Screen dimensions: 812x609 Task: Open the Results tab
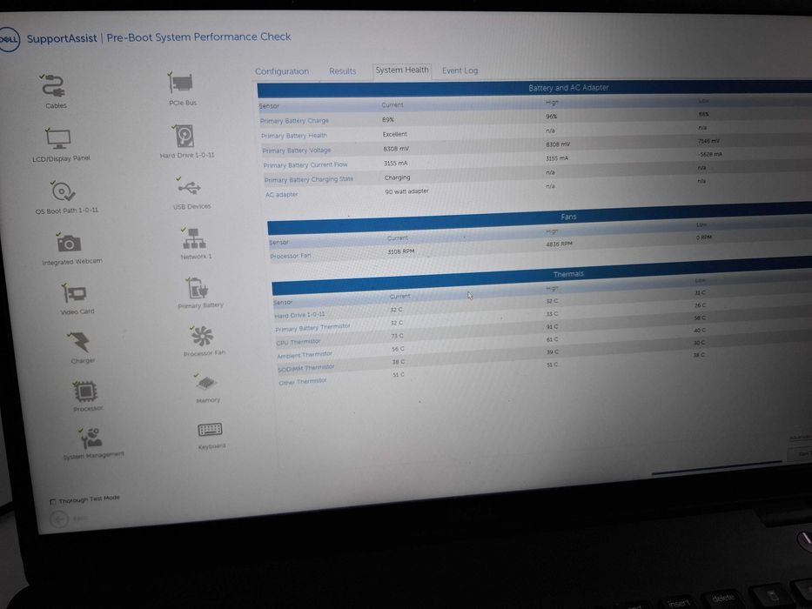pos(342,71)
